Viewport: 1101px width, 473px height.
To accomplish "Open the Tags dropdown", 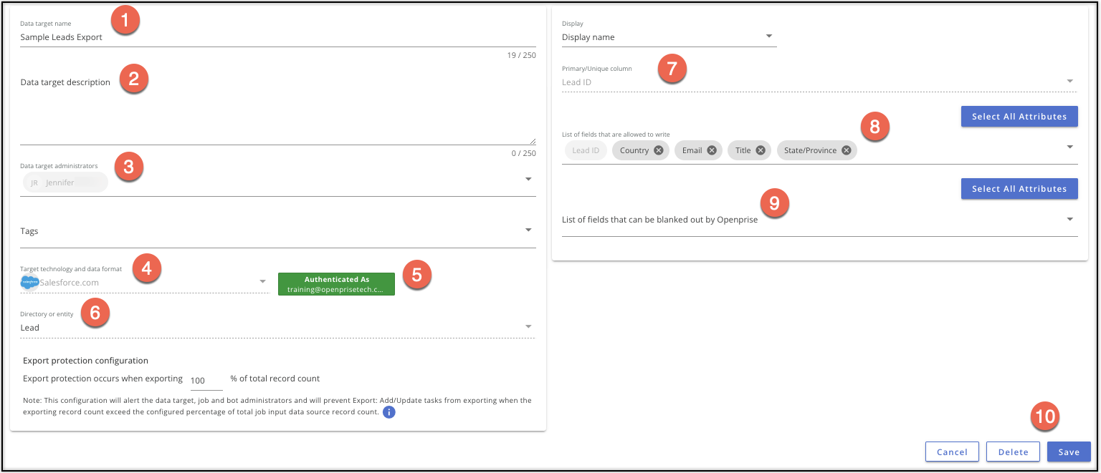I will pyautogui.click(x=528, y=230).
